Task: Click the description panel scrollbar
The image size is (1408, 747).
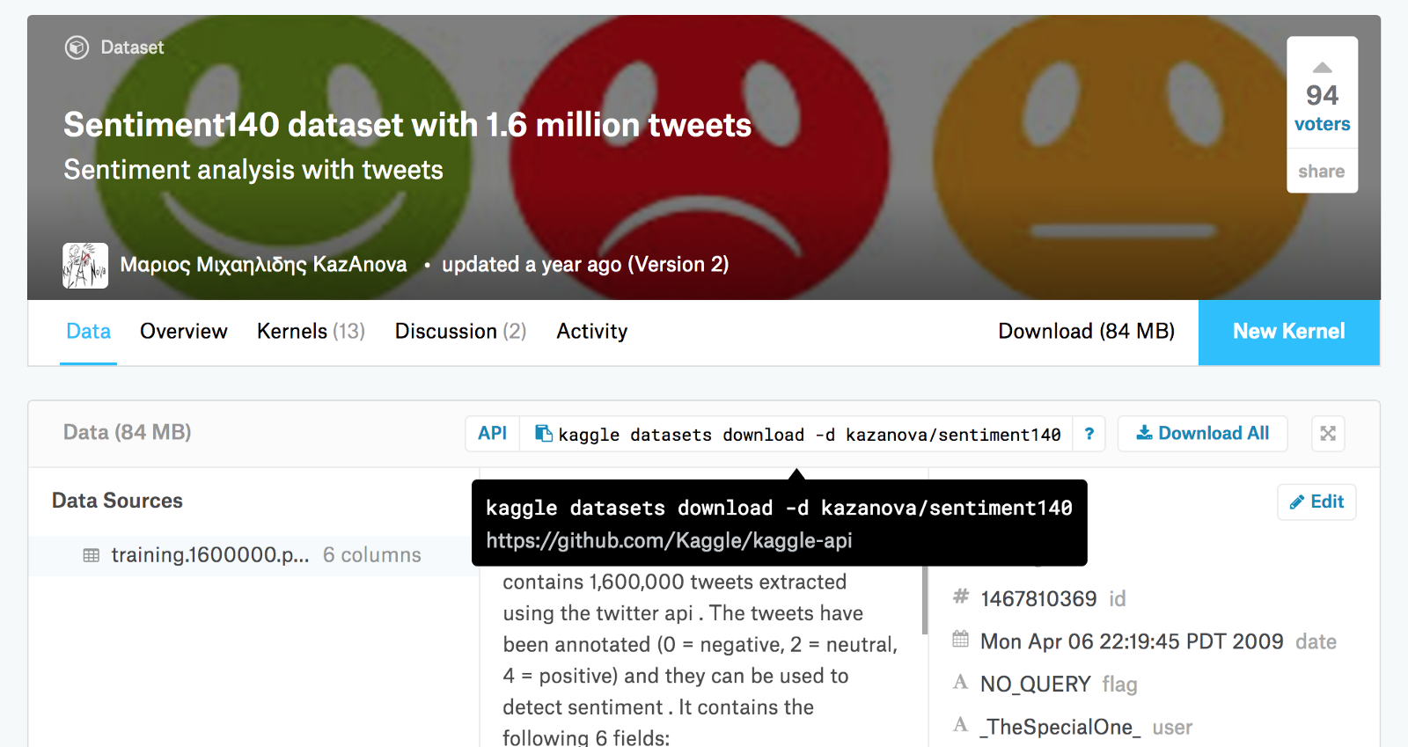Action: point(924,600)
